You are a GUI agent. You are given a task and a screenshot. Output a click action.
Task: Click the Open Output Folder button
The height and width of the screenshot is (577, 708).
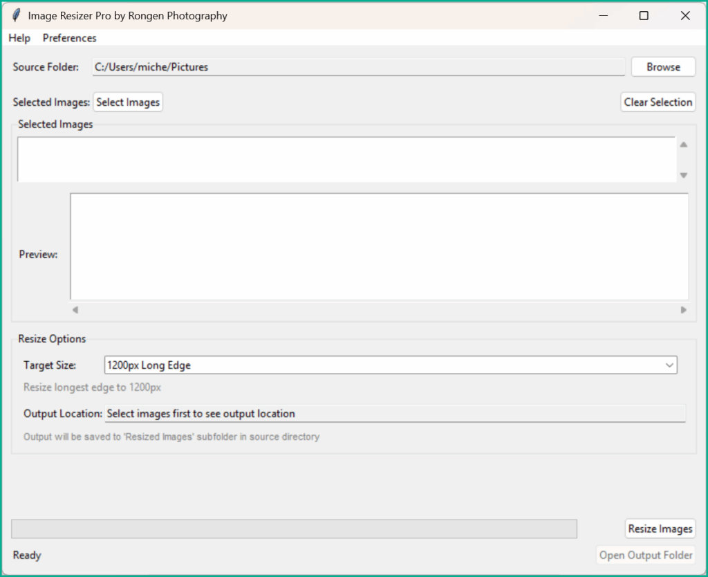coord(646,555)
